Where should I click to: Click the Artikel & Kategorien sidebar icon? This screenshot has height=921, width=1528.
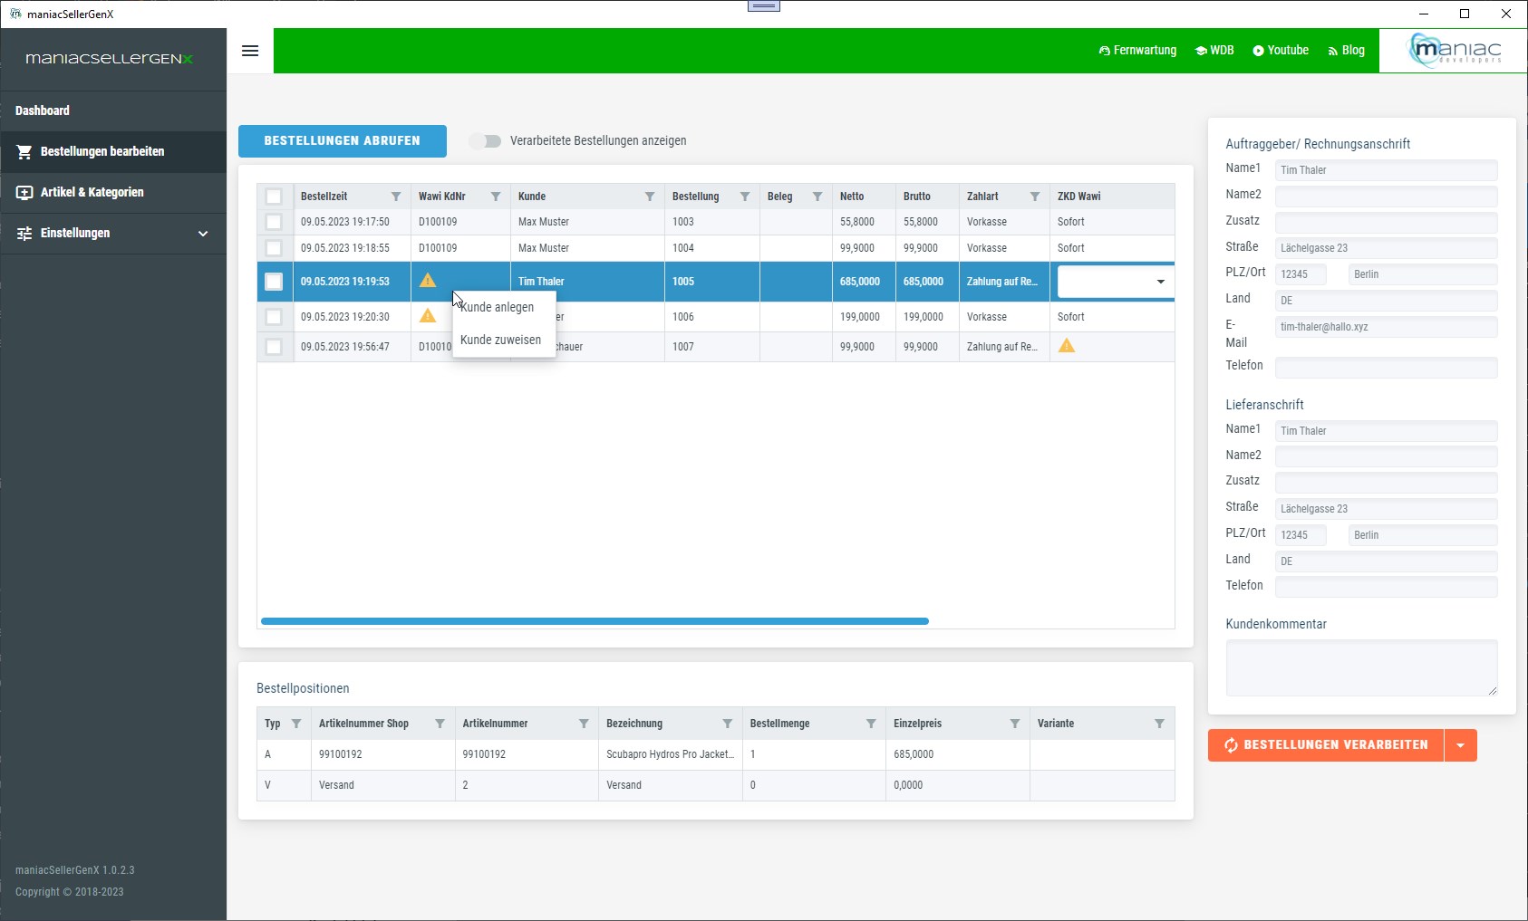pyautogui.click(x=24, y=192)
